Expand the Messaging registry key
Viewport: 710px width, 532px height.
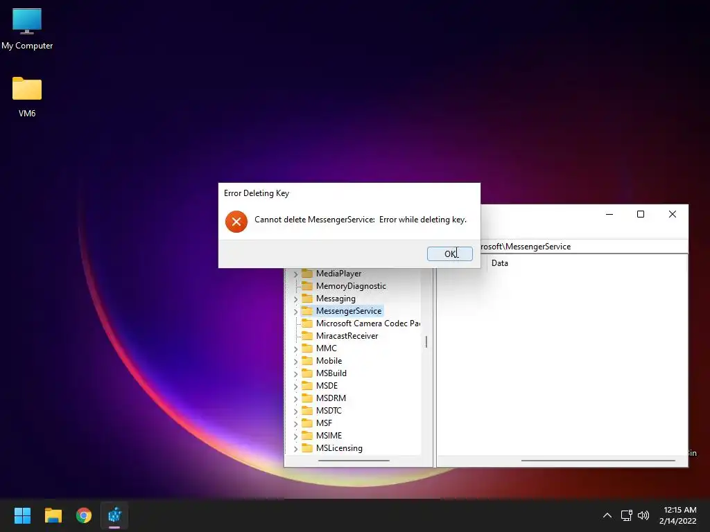(295, 299)
